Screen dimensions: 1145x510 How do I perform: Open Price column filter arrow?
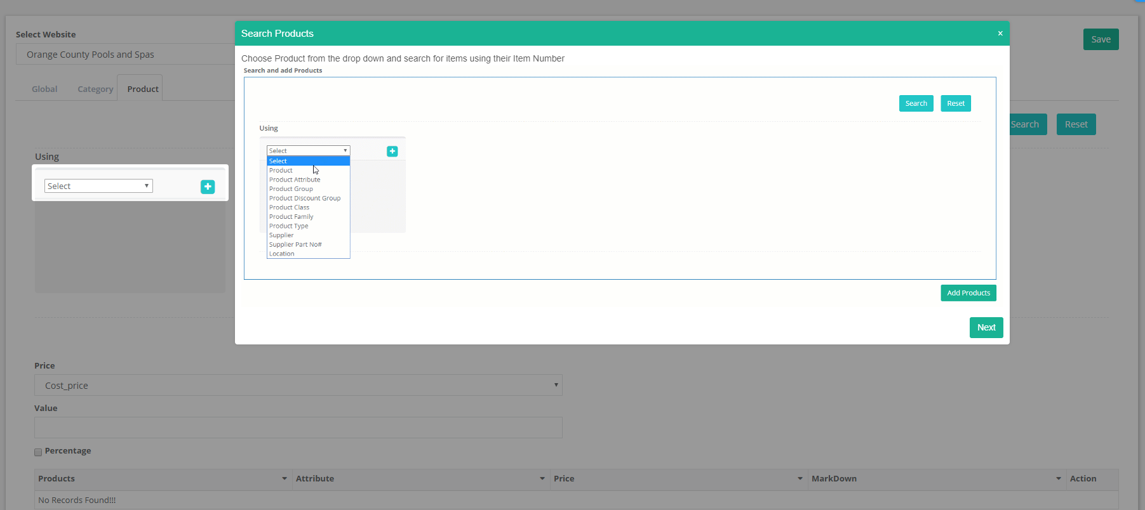click(800, 479)
